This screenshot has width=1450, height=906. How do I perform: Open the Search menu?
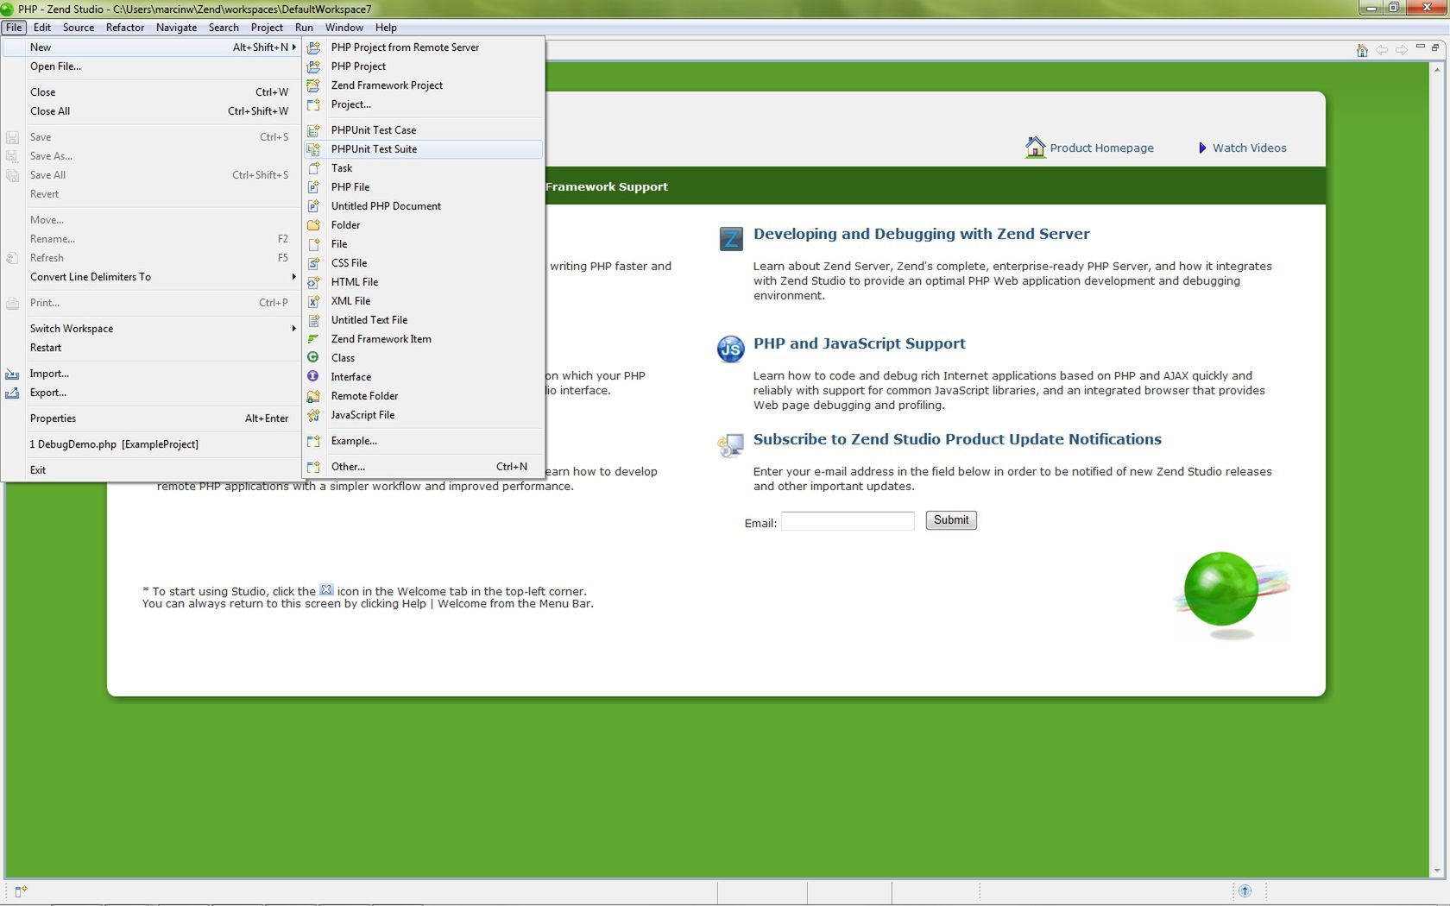(224, 28)
